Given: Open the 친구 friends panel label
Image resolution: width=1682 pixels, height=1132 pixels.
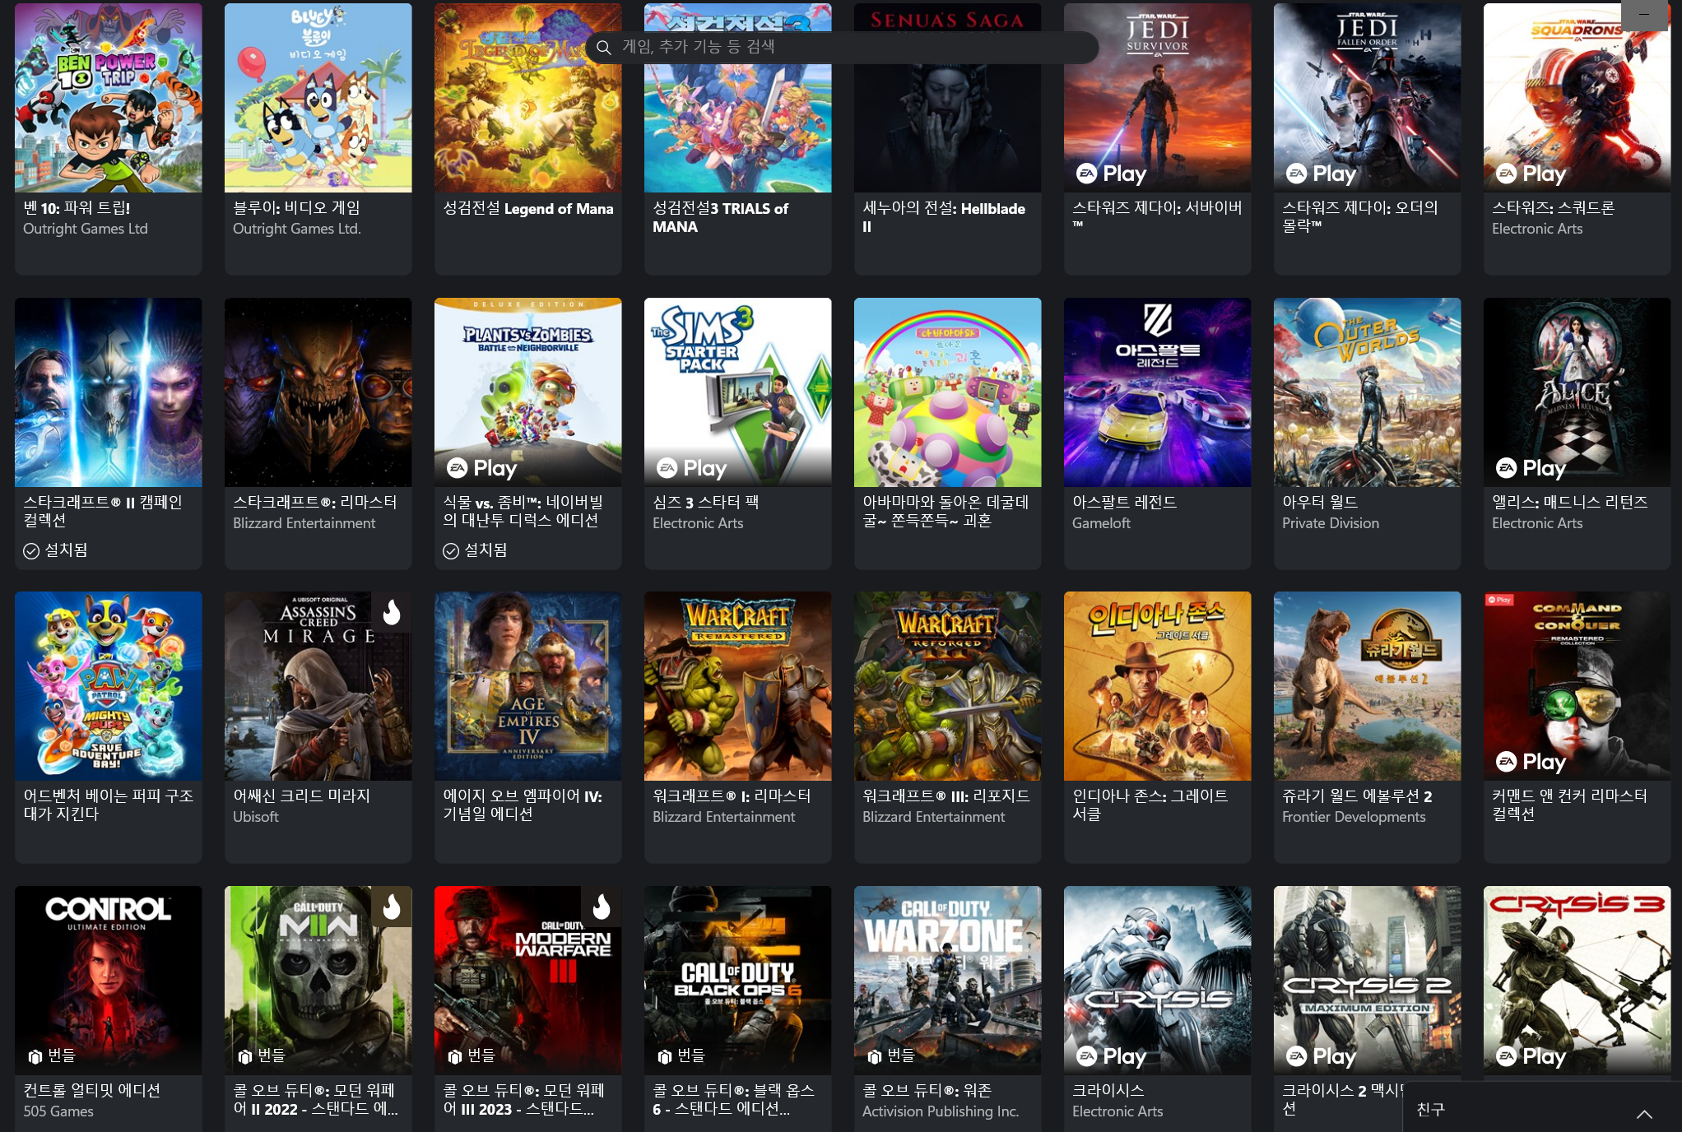Looking at the screenshot, I should pos(1430,1110).
